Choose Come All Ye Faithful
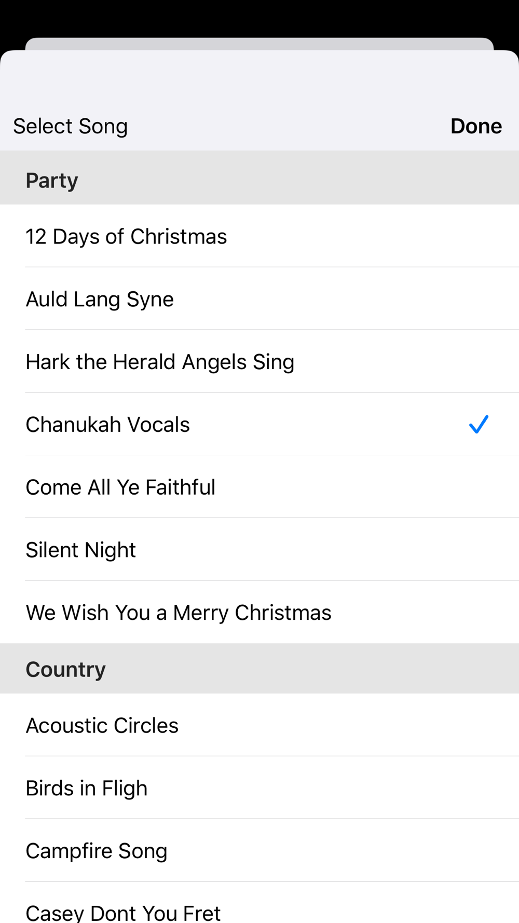This screenshot has width=519, height=923. tap(120, 487)
